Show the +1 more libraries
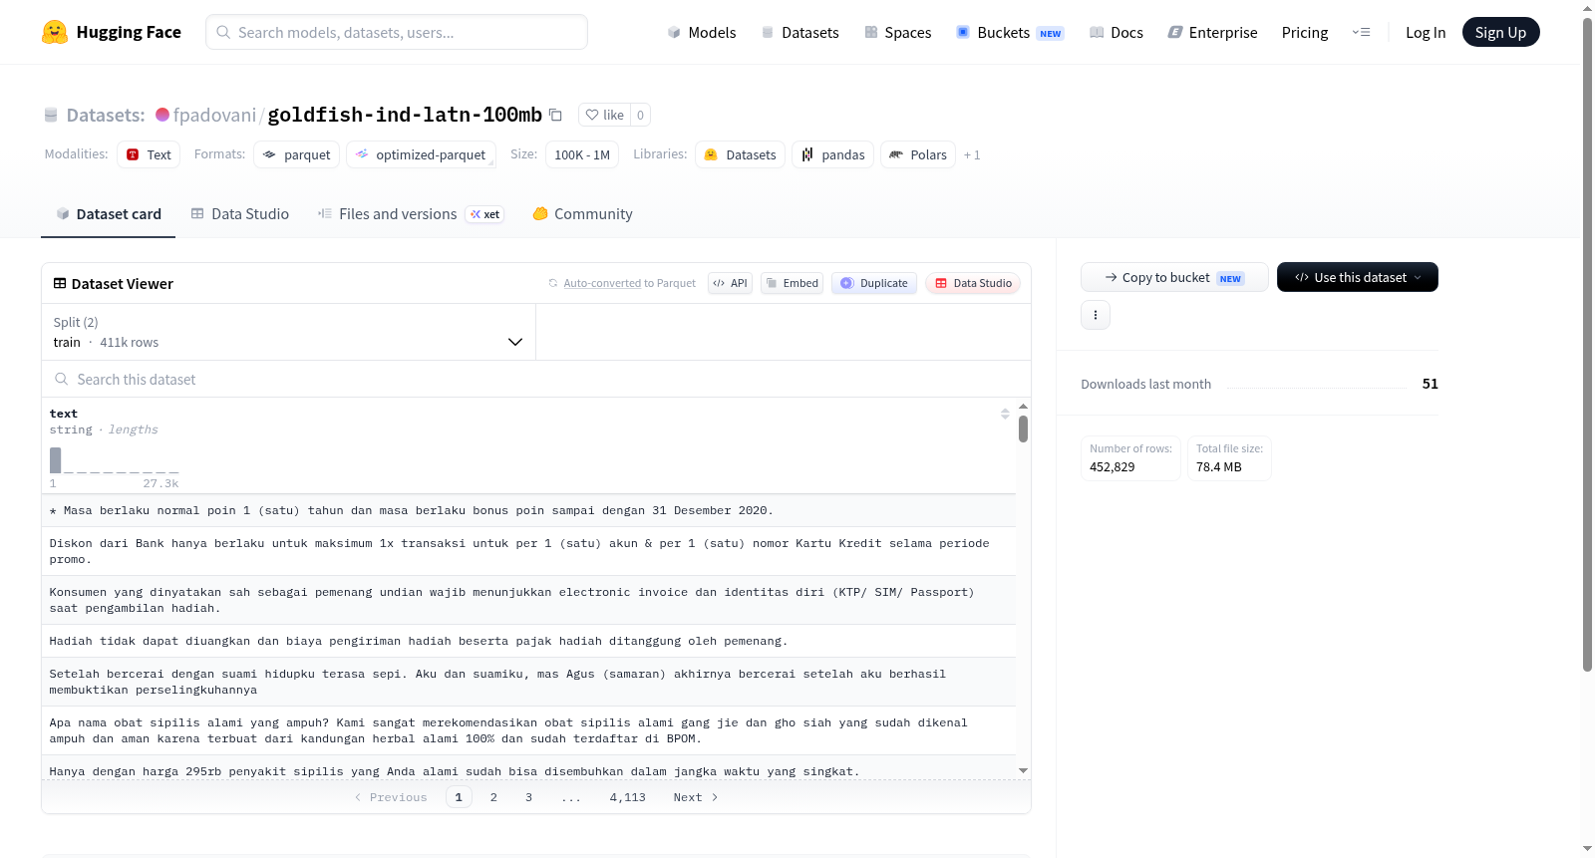The width and height of the screenshot is (1595, 858). pyautogui.click(x=972, y=154)
